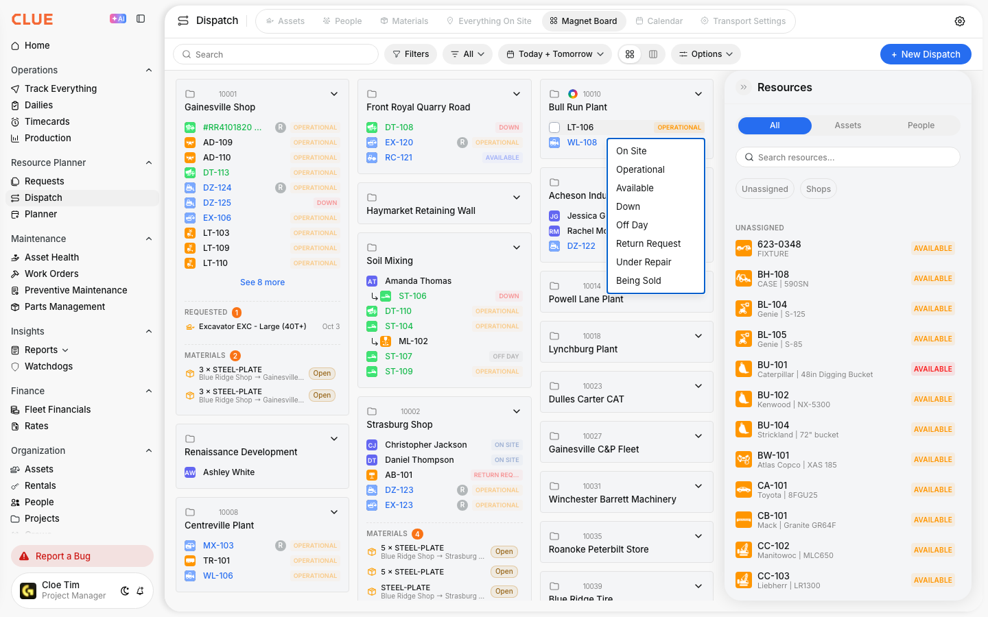Click the BH-108 backhoe asset icon
Screen dimensions: 988x617
pos(744,278)
